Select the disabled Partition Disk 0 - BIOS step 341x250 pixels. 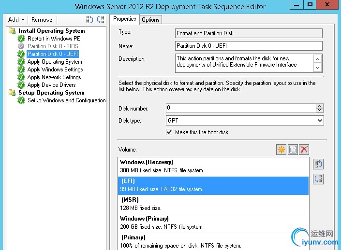(53, 46)
